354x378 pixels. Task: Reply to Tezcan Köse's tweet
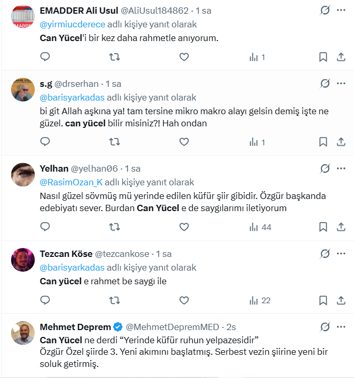pyautogui.click(x=45, y=300)
